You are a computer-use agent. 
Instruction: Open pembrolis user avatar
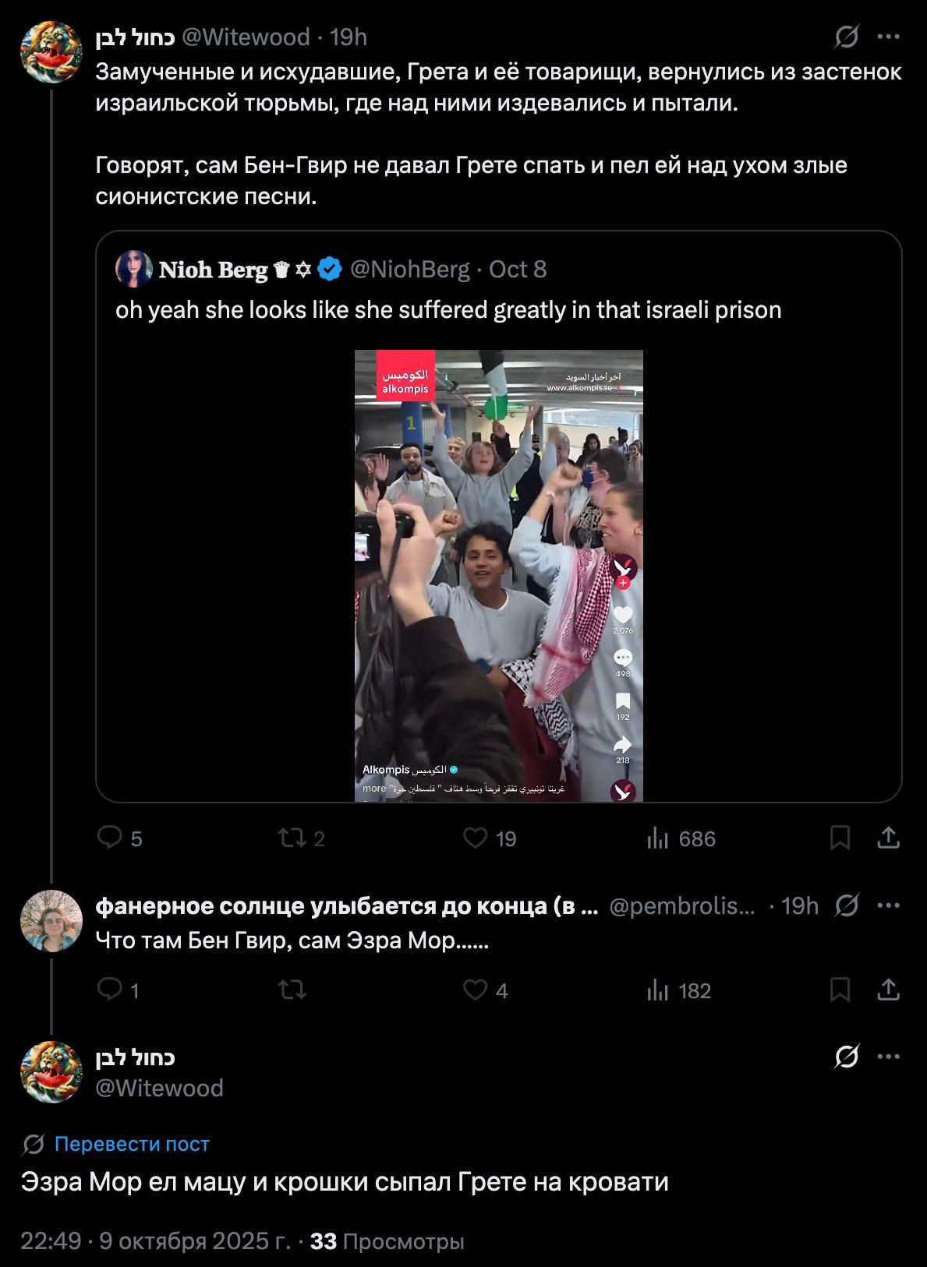pos(51,921)
